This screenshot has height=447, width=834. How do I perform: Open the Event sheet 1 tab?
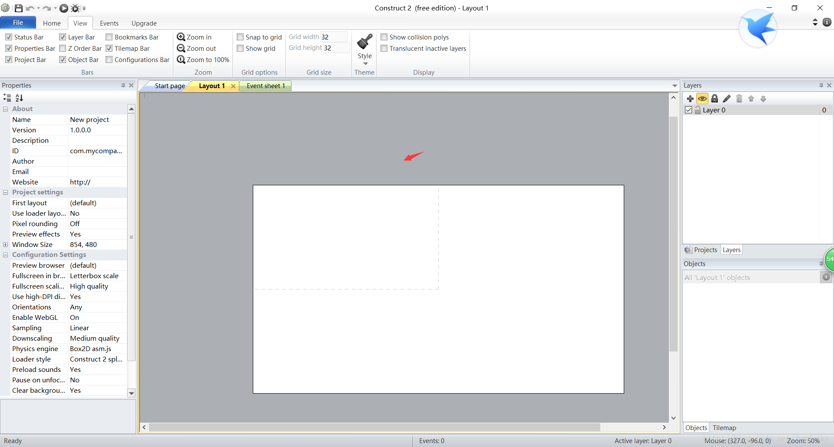tap(266, 86)
